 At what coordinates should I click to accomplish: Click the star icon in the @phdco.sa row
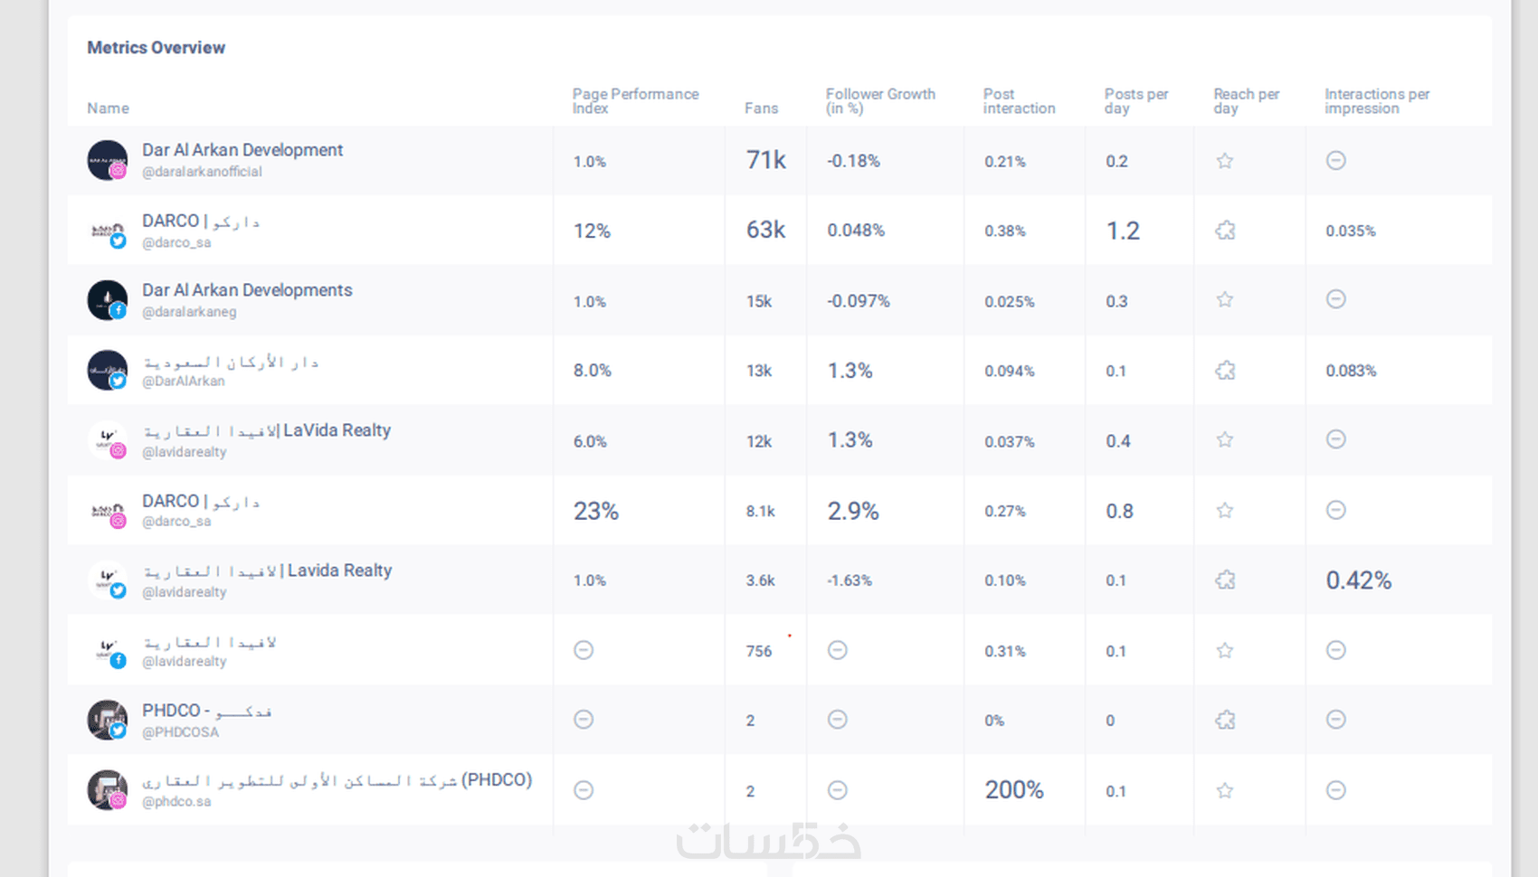click(x=1224, y=791)
